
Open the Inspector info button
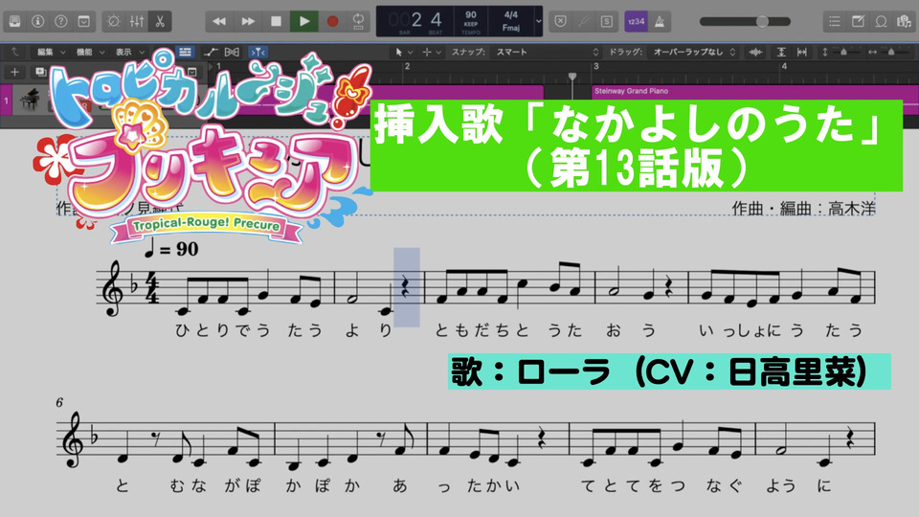pos(38,22)
